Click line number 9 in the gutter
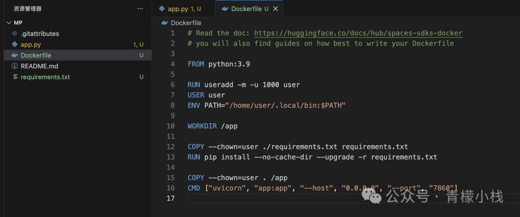Viewport: 520px width, 217px height. click(172, 116)
